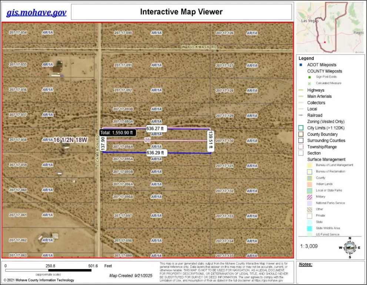Click the compass rose icon

[349, 248]
